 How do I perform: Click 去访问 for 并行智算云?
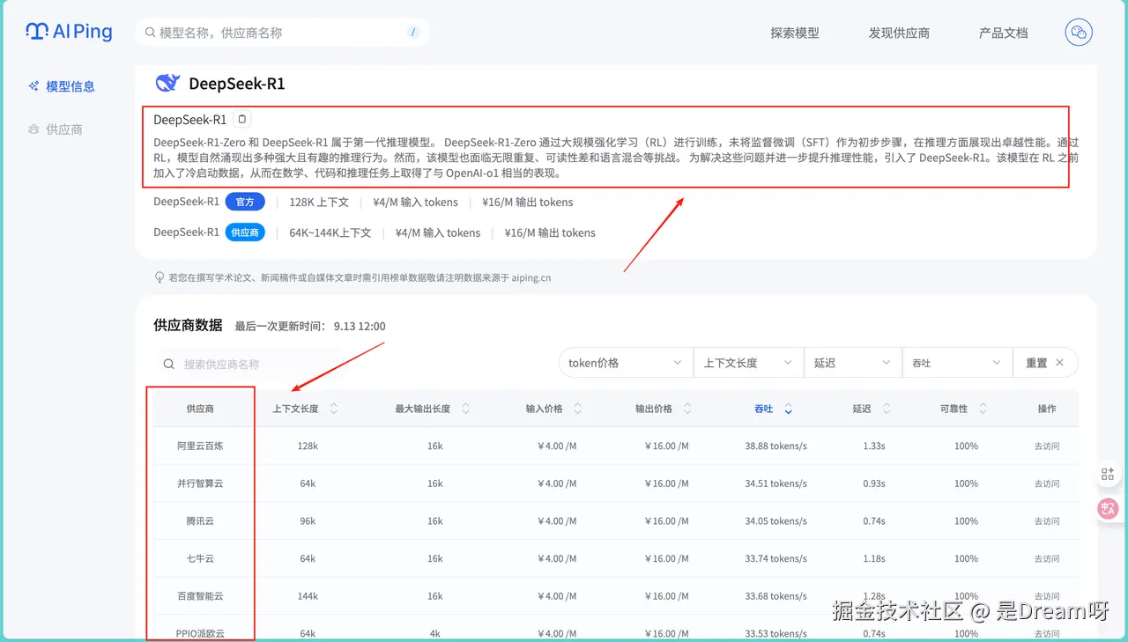[1047, 483]
